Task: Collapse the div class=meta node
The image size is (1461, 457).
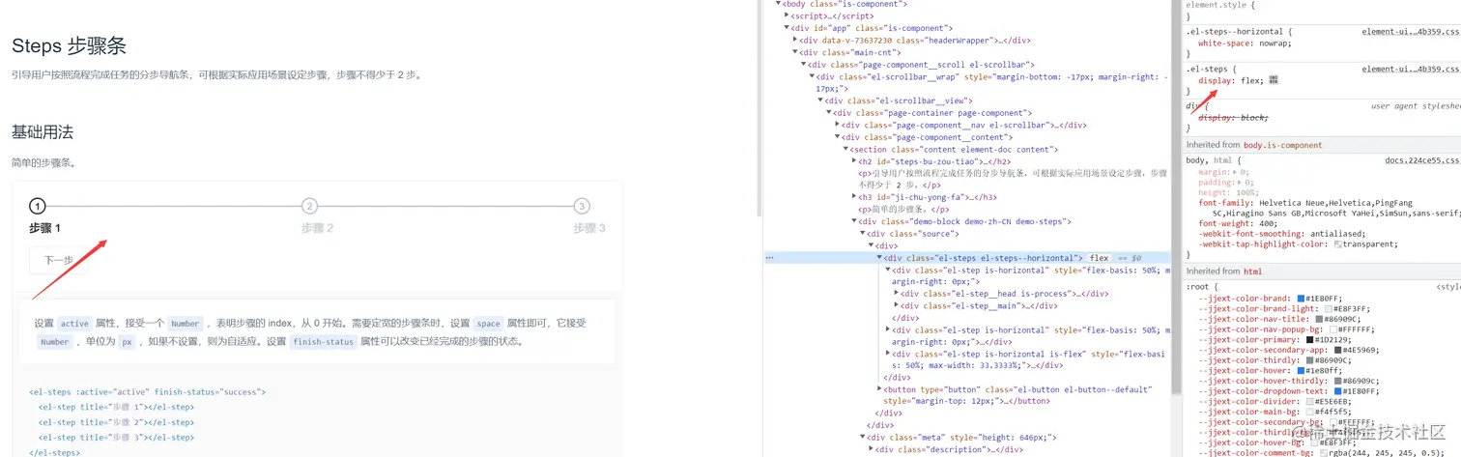Action: point(863,438)
